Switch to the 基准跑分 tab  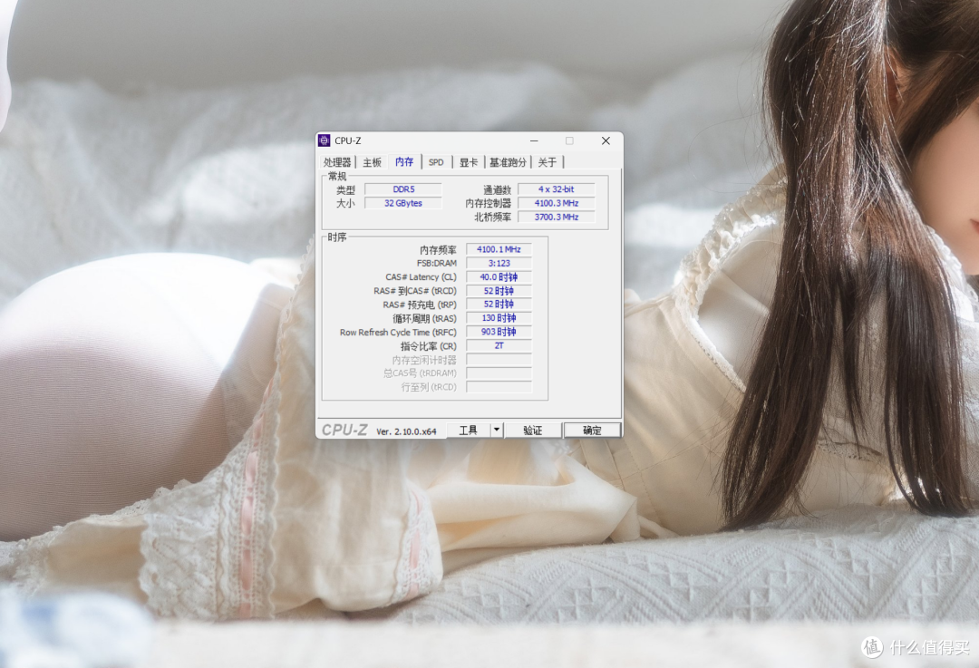click(508, 162)
